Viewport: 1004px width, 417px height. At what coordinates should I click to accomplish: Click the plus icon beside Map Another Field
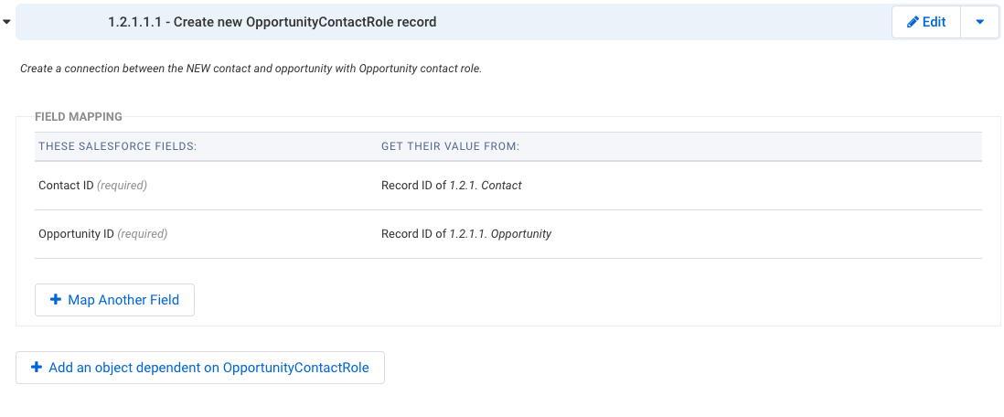[56, 299]
